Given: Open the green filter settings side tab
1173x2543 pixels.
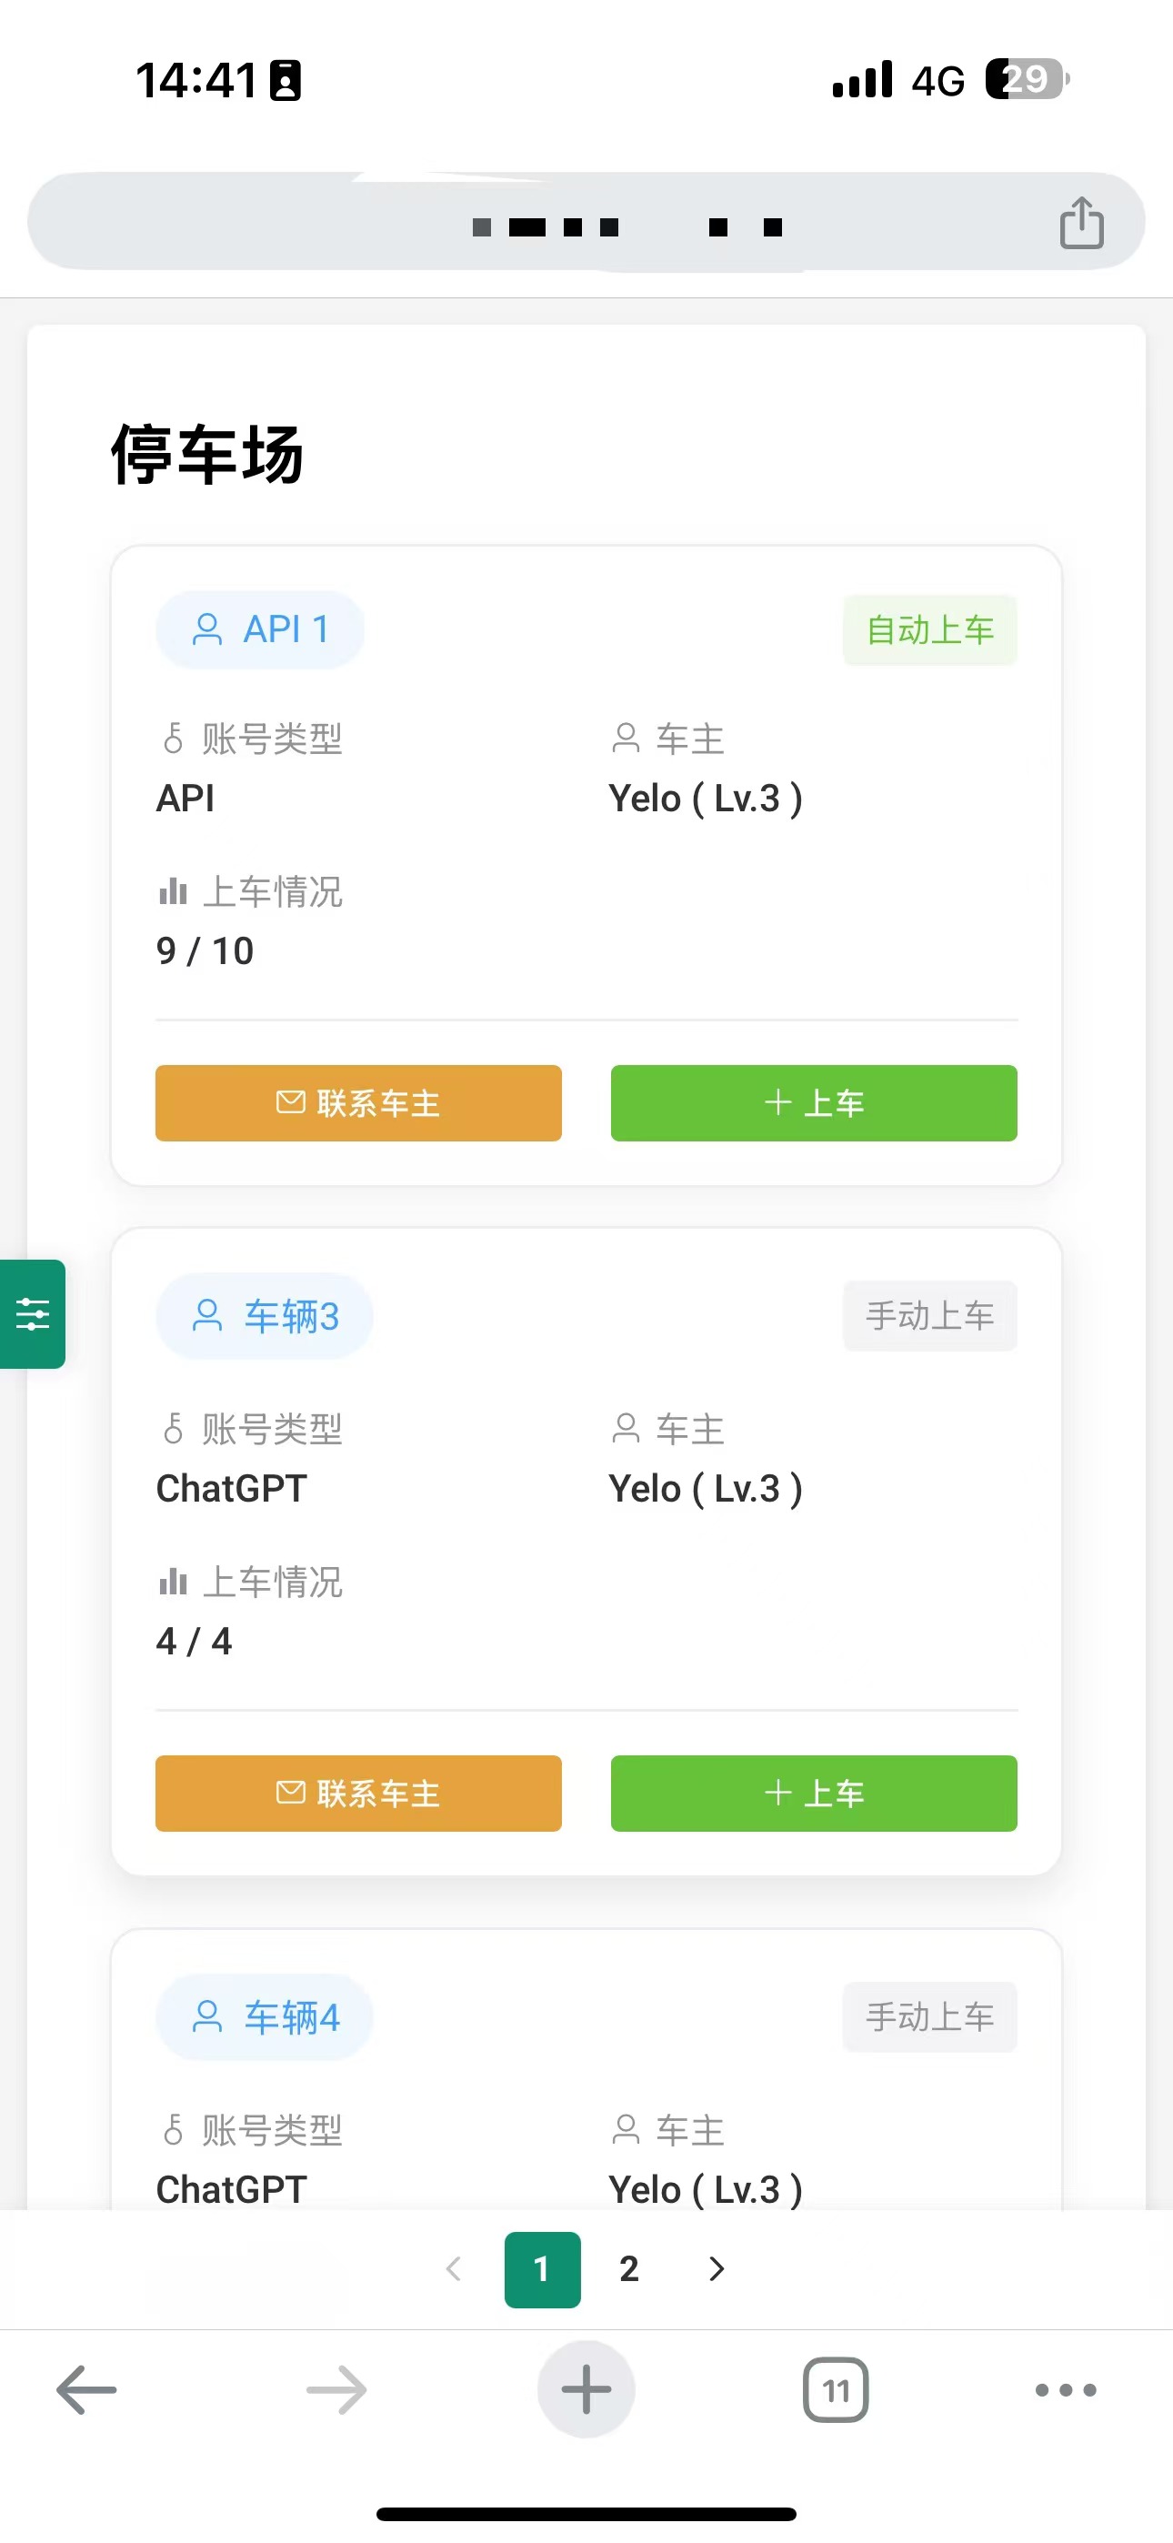Looking at the screenshot, I should 33,1314.
